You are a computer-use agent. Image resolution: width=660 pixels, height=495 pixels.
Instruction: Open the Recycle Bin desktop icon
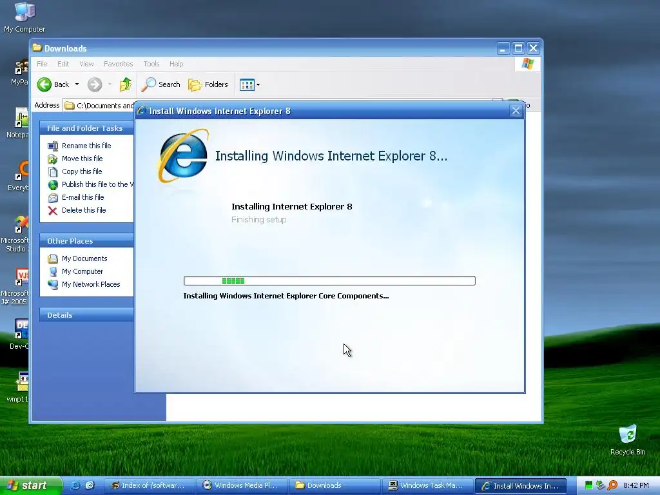point(628,440)
